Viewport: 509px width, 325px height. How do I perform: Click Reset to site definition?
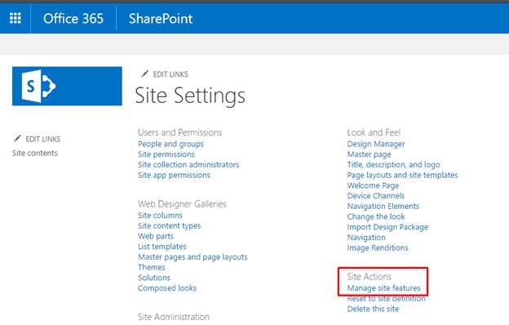387,299
